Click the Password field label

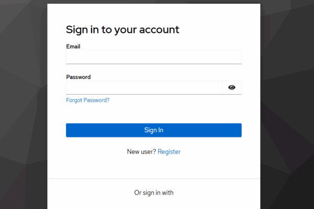[78, 77]
